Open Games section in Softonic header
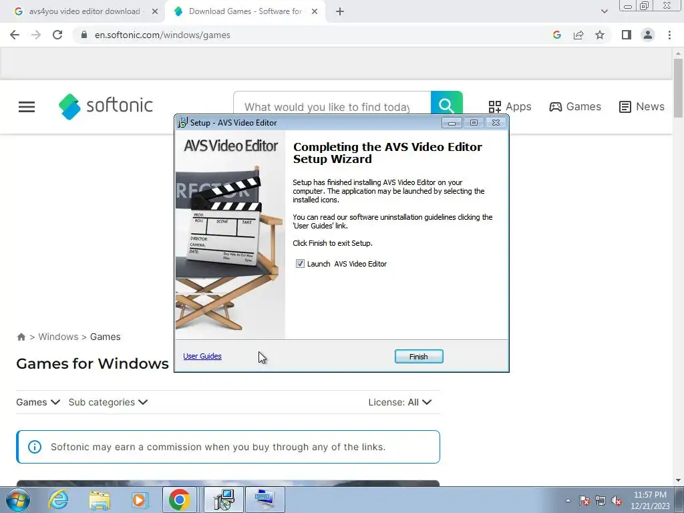Screen dimensions: 684x513 point(575,106)
